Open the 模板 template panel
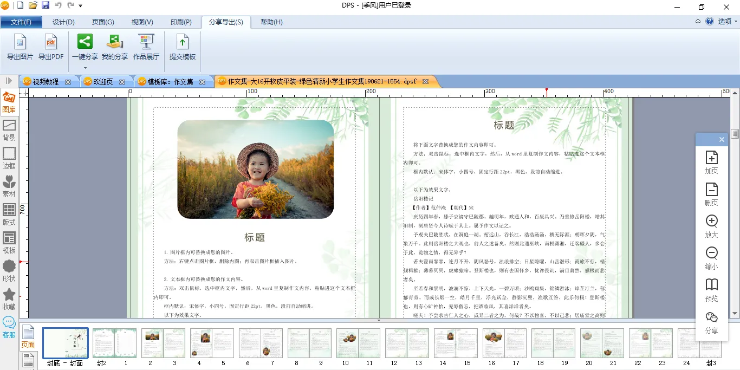 point(9,243)
